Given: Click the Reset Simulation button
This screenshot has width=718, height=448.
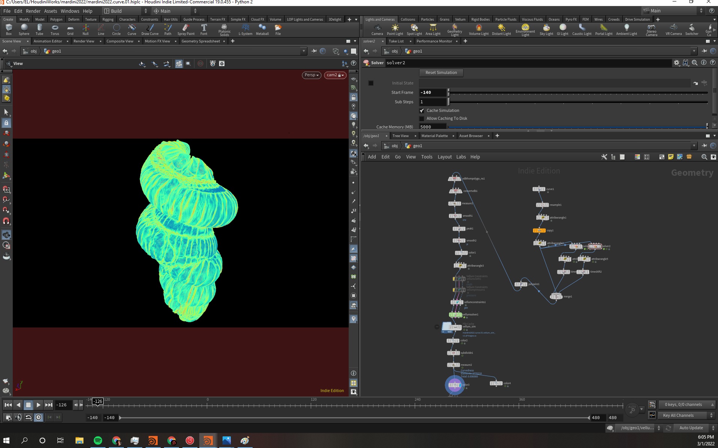Looking at the screenshot, I should (x=441, y=72).
